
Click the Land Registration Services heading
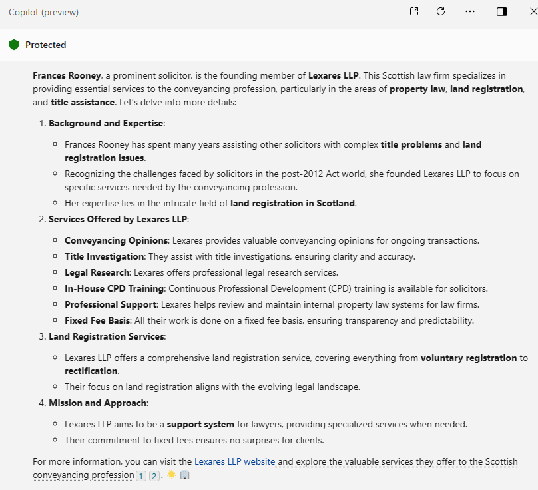click(107, 336)
